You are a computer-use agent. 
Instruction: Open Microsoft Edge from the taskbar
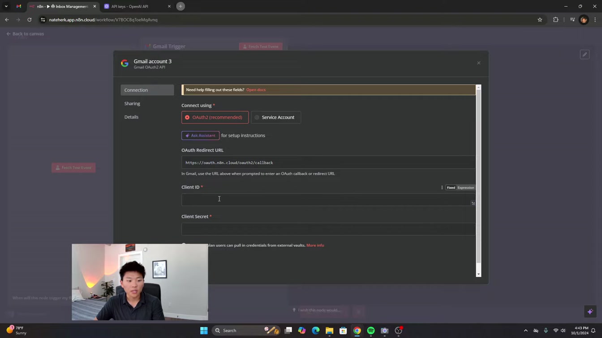coord(316,331)
